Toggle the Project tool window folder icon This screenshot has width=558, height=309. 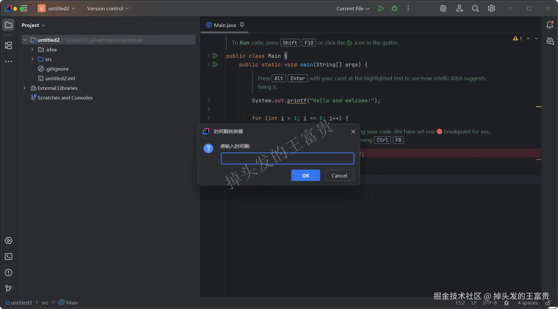coord(9,25)
